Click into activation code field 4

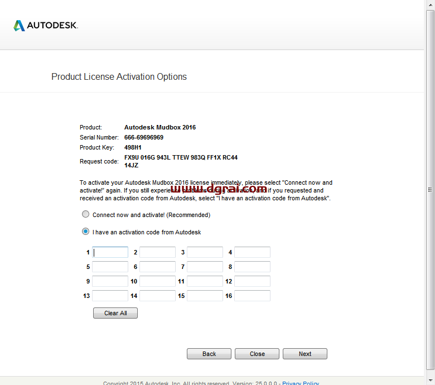[252, 252]
